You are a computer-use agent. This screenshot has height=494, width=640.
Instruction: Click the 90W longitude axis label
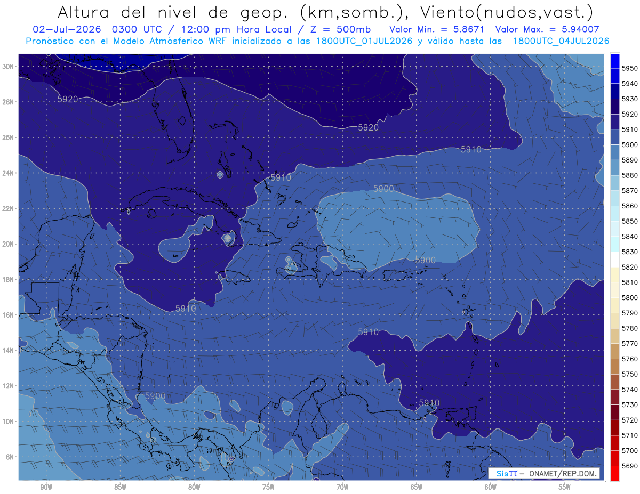click(46, 487)
